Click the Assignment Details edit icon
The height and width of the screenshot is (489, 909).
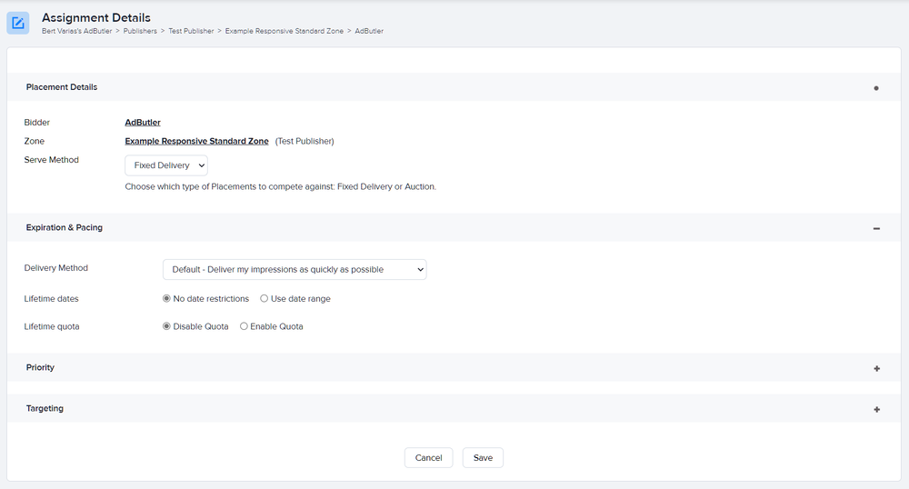tap(18, 23)
